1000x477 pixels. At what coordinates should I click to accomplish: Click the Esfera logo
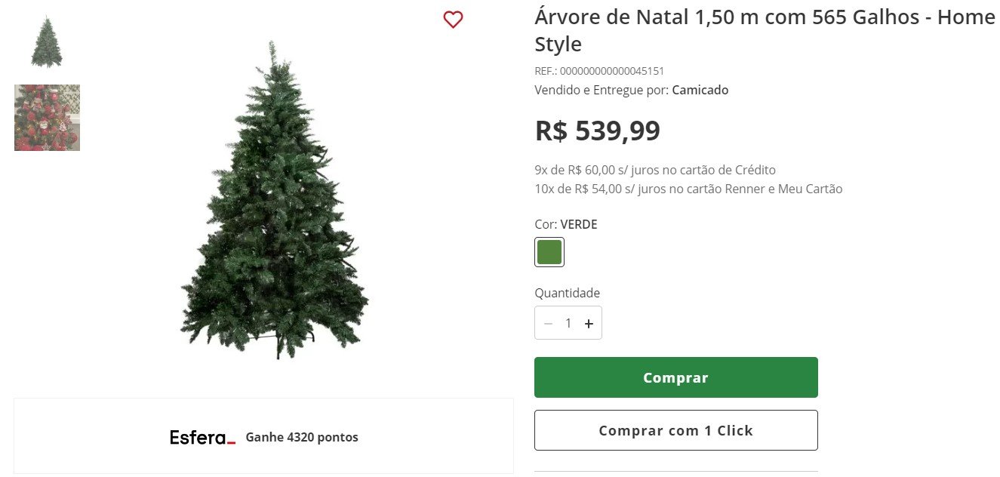point(202,437)
